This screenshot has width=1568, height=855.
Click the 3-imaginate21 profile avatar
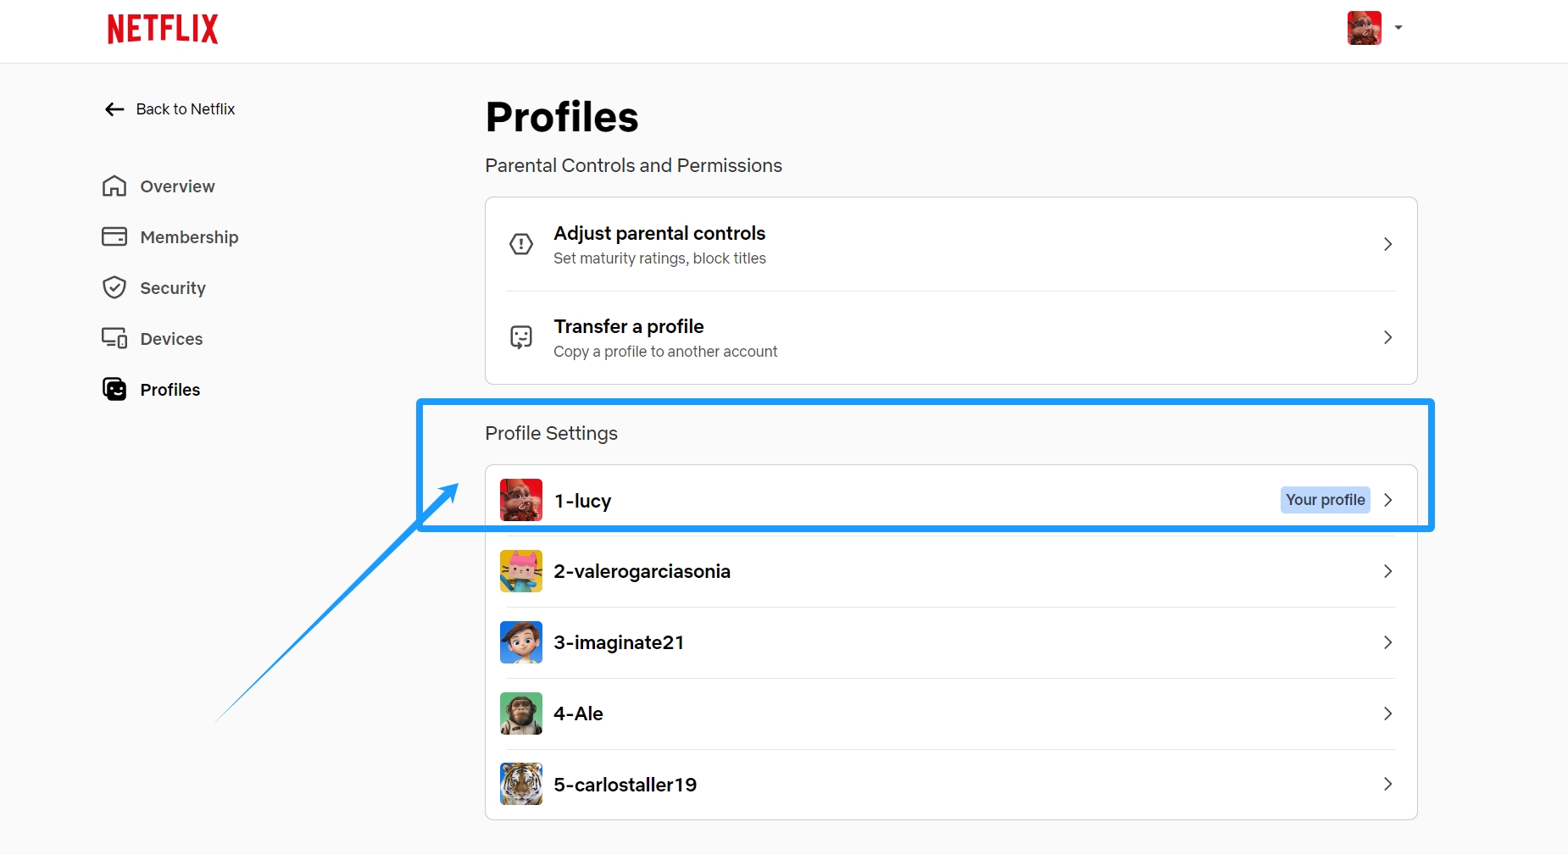pyautogui.click(x=521, y=642)
